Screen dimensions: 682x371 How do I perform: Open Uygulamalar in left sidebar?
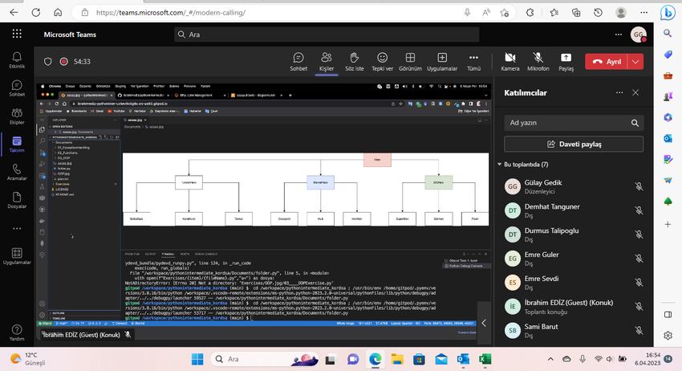(17, 256)
